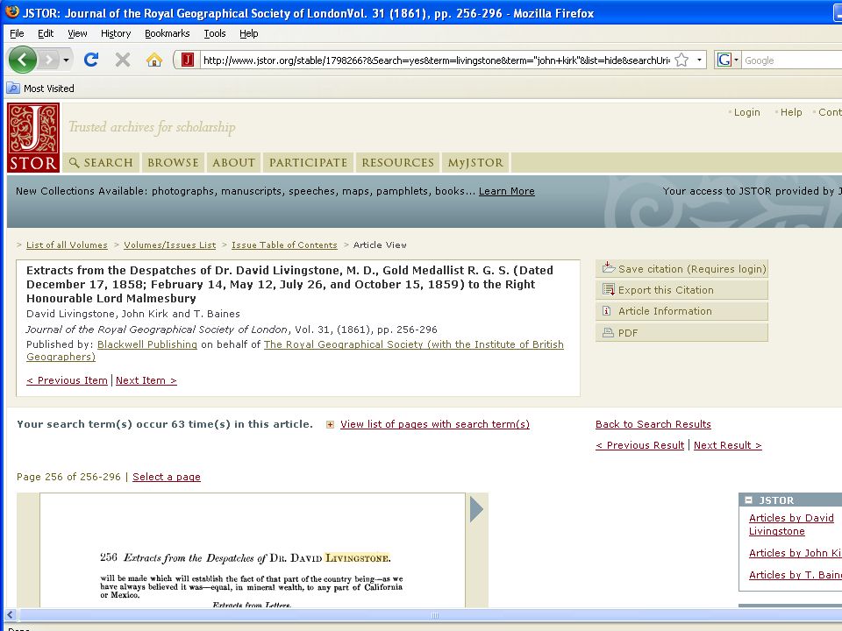Follow the Learn More link

(506, 191)
